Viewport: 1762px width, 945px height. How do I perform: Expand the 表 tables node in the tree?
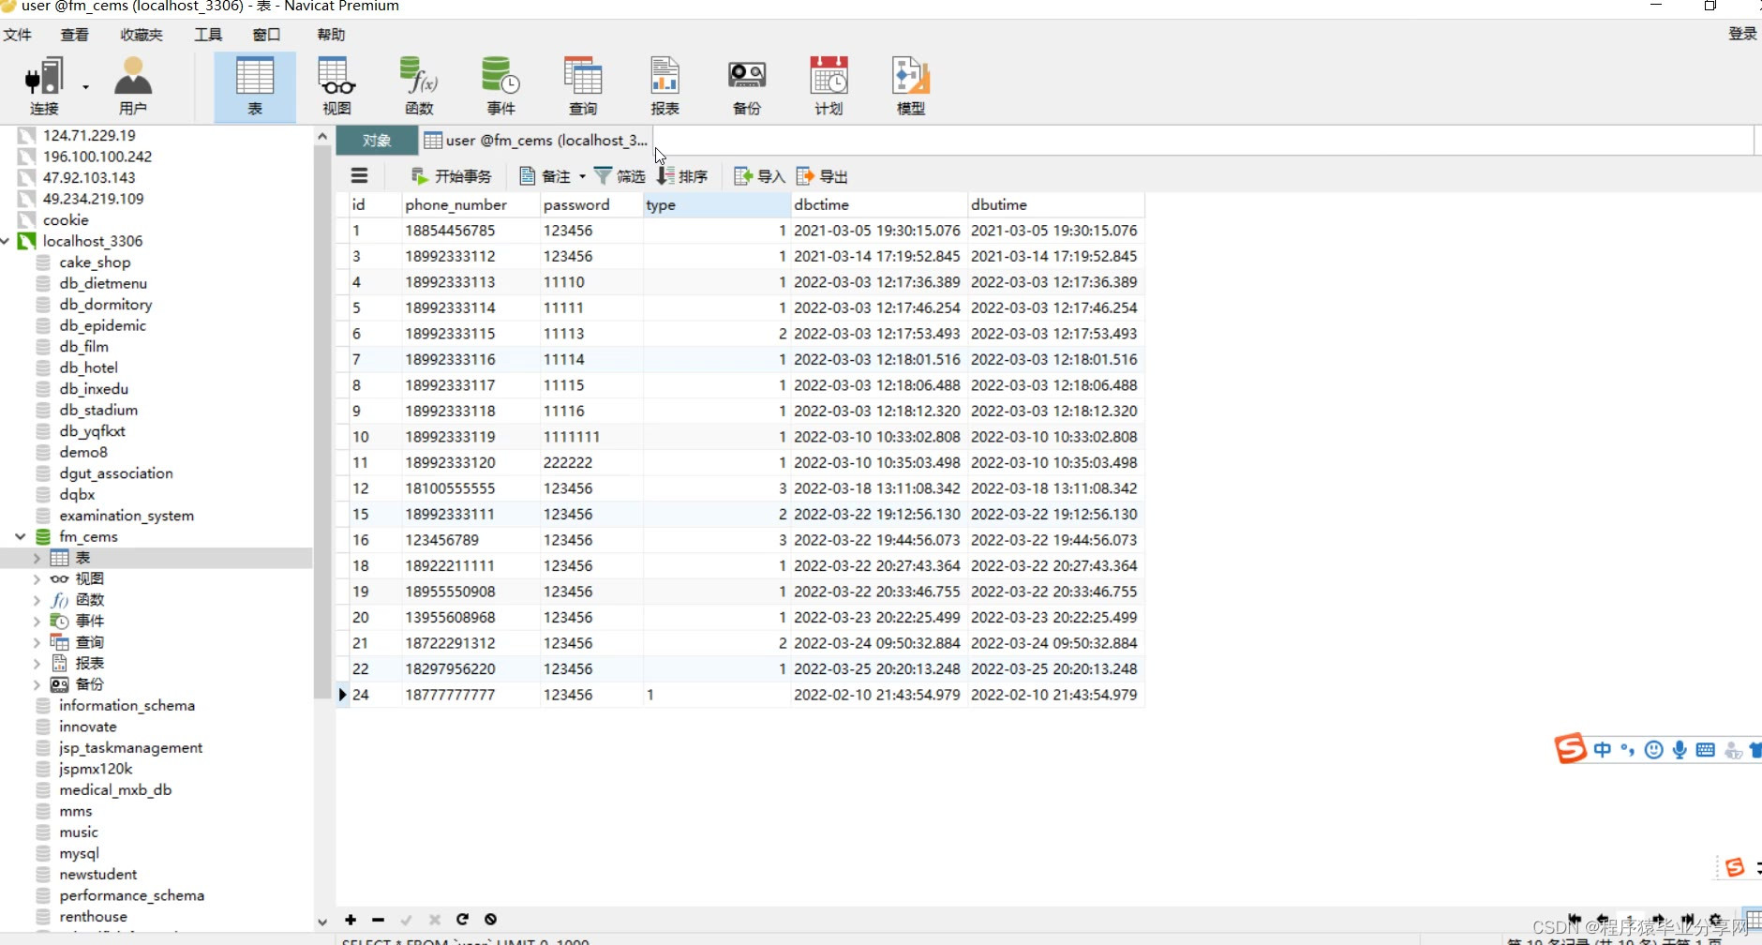(x=37, y=558)
